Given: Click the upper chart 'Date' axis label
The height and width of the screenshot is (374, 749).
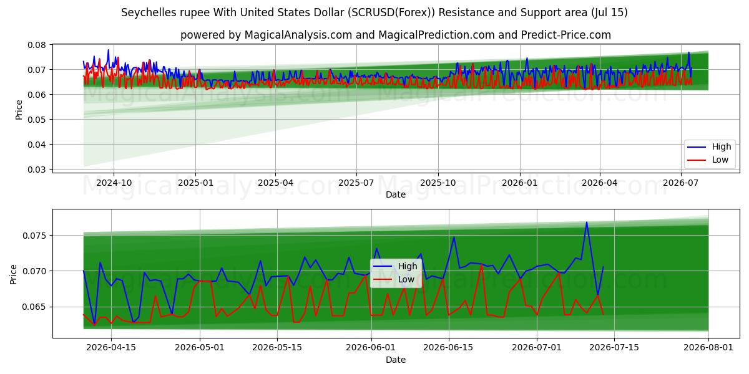Looking at the screenshot, I should point(396,194).
